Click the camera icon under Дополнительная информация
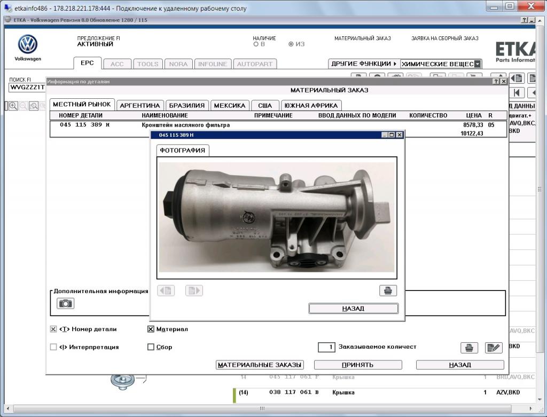Image resolution: width=547 pixels, height=417 pixels. tap(65, 303)
